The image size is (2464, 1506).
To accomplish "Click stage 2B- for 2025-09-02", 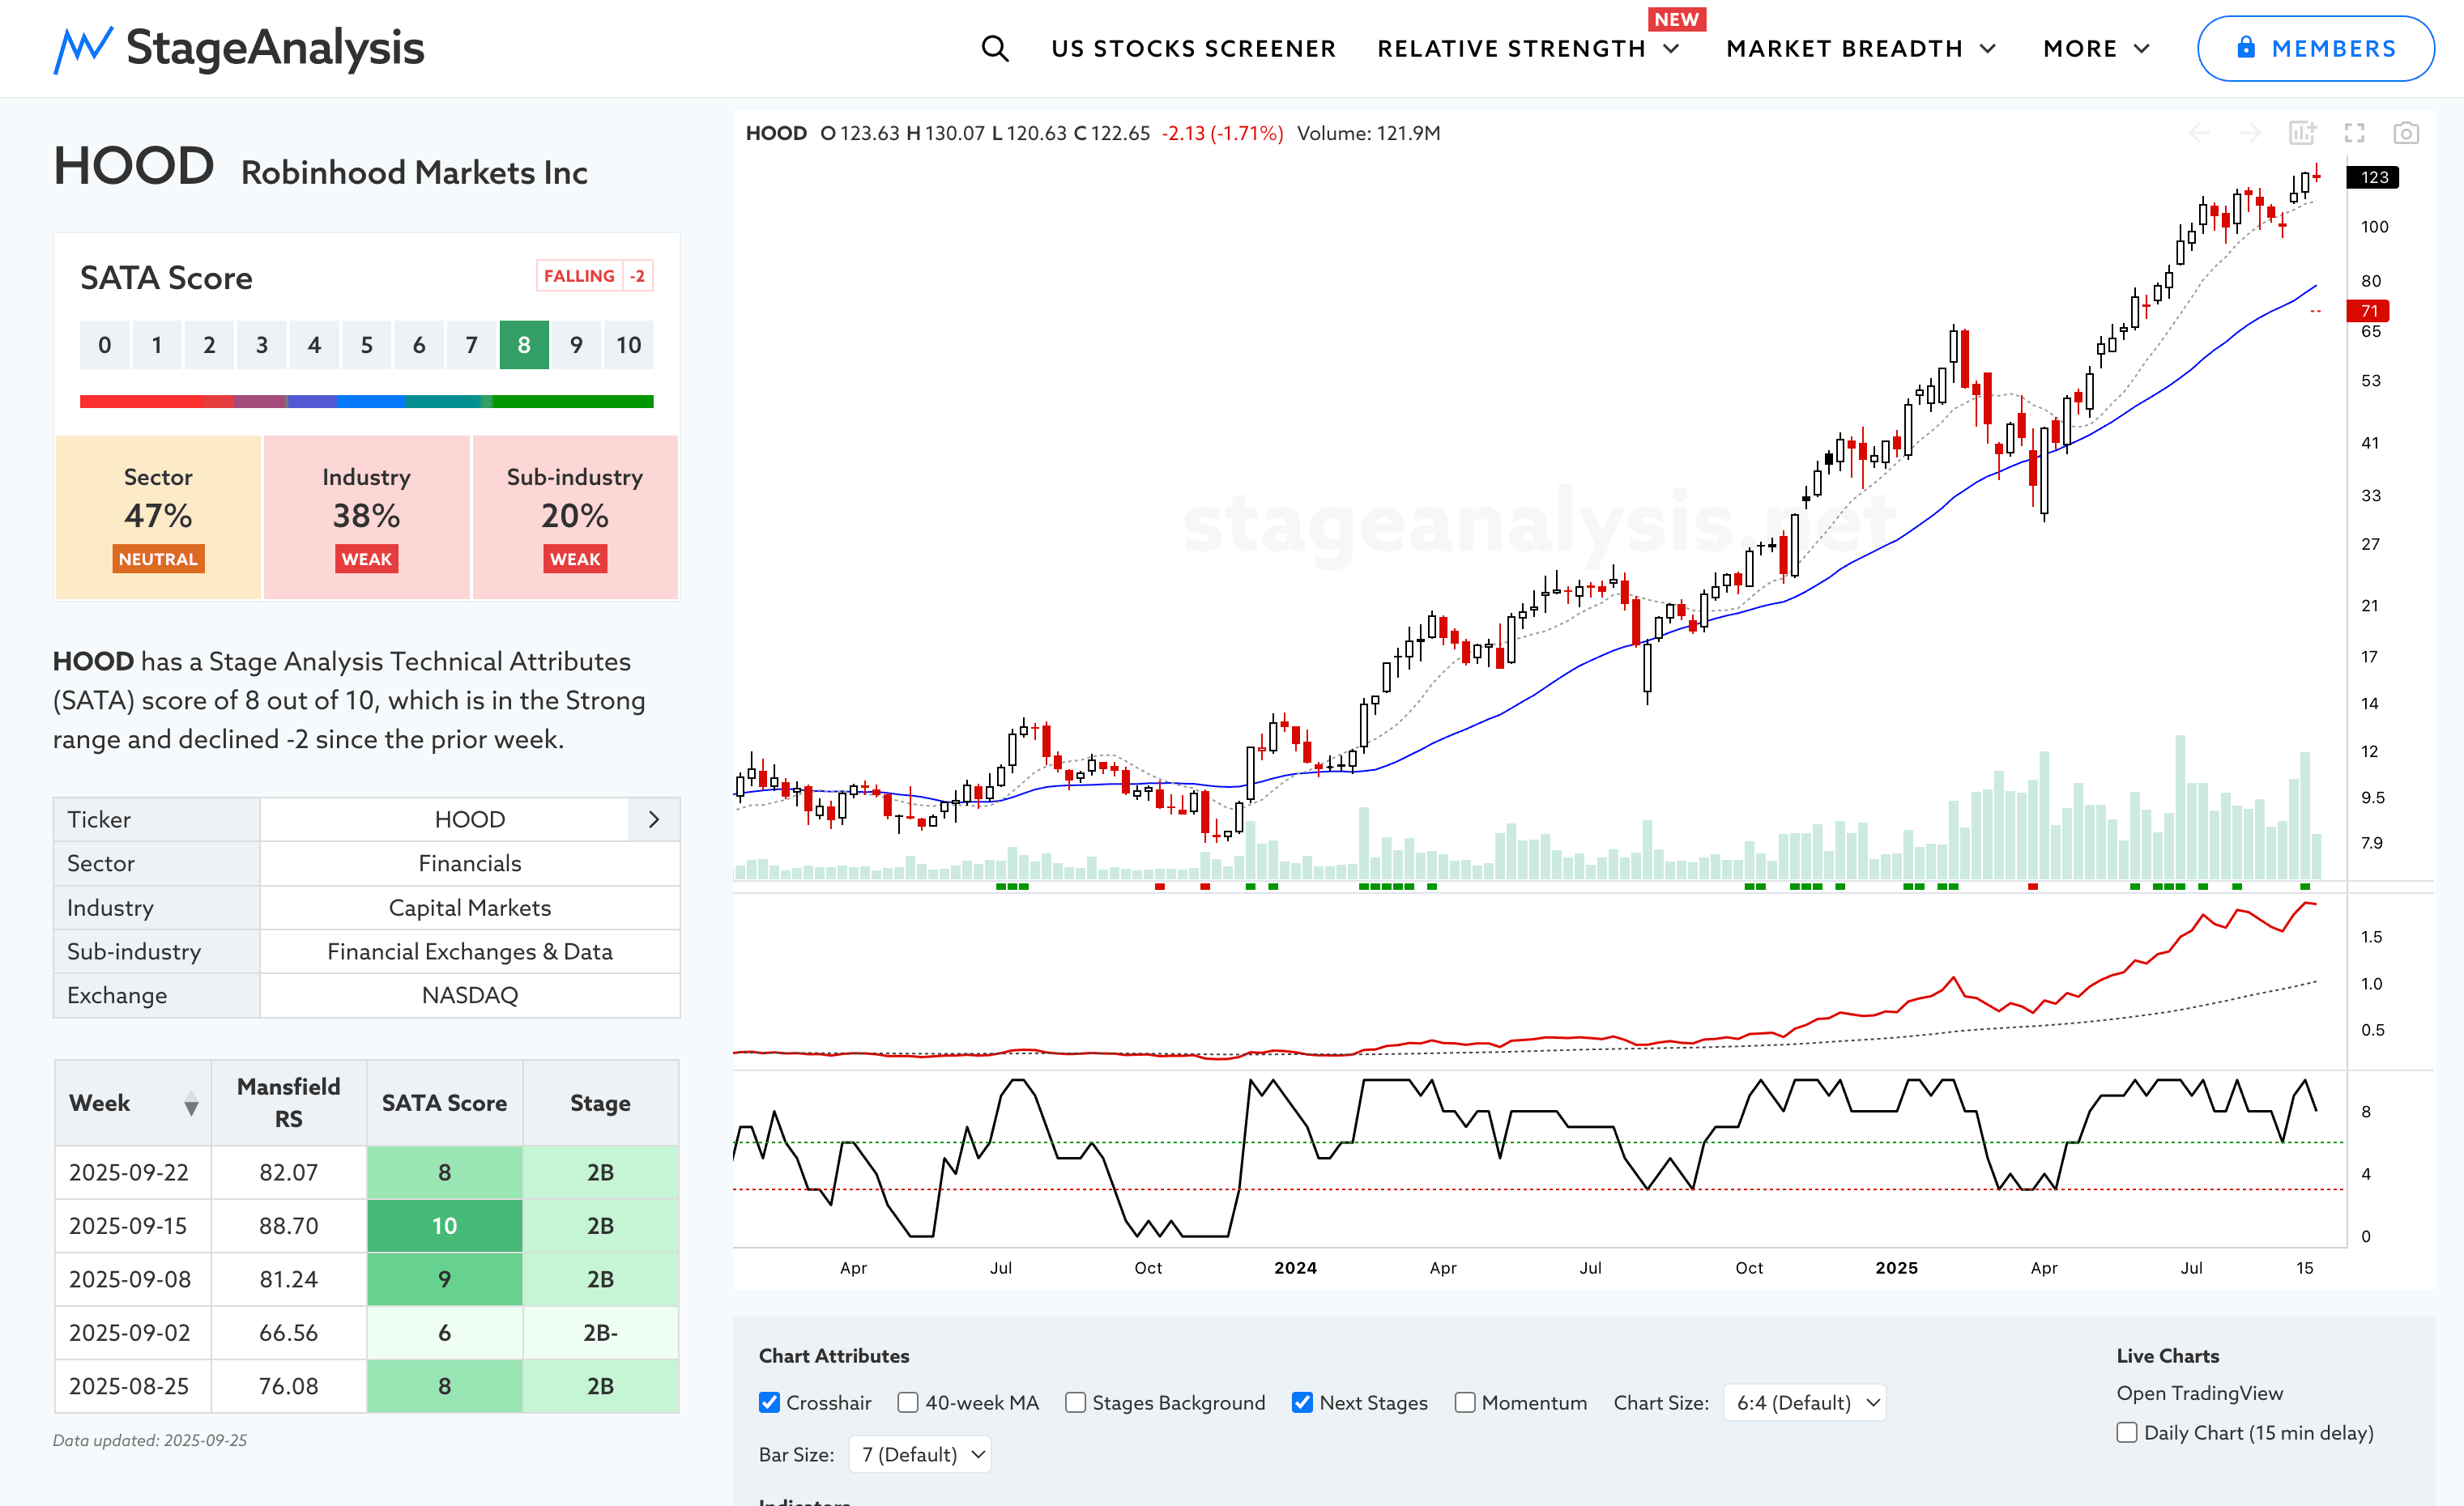I will [600, 1333].
